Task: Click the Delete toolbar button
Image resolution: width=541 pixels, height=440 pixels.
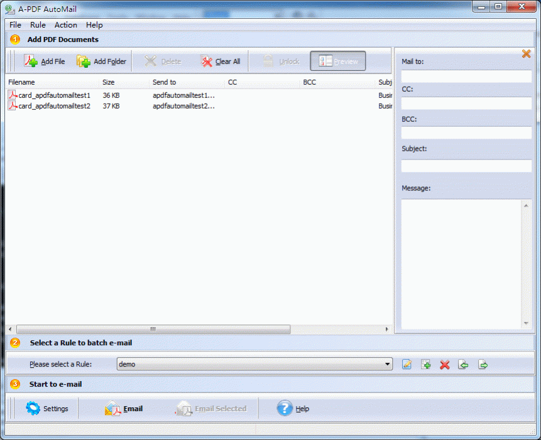Action: click(163, 62)
